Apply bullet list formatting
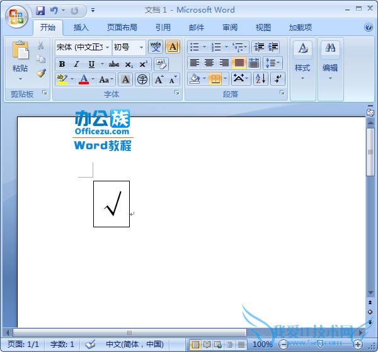This screenshot has width=378, height=352. [194, 47]
